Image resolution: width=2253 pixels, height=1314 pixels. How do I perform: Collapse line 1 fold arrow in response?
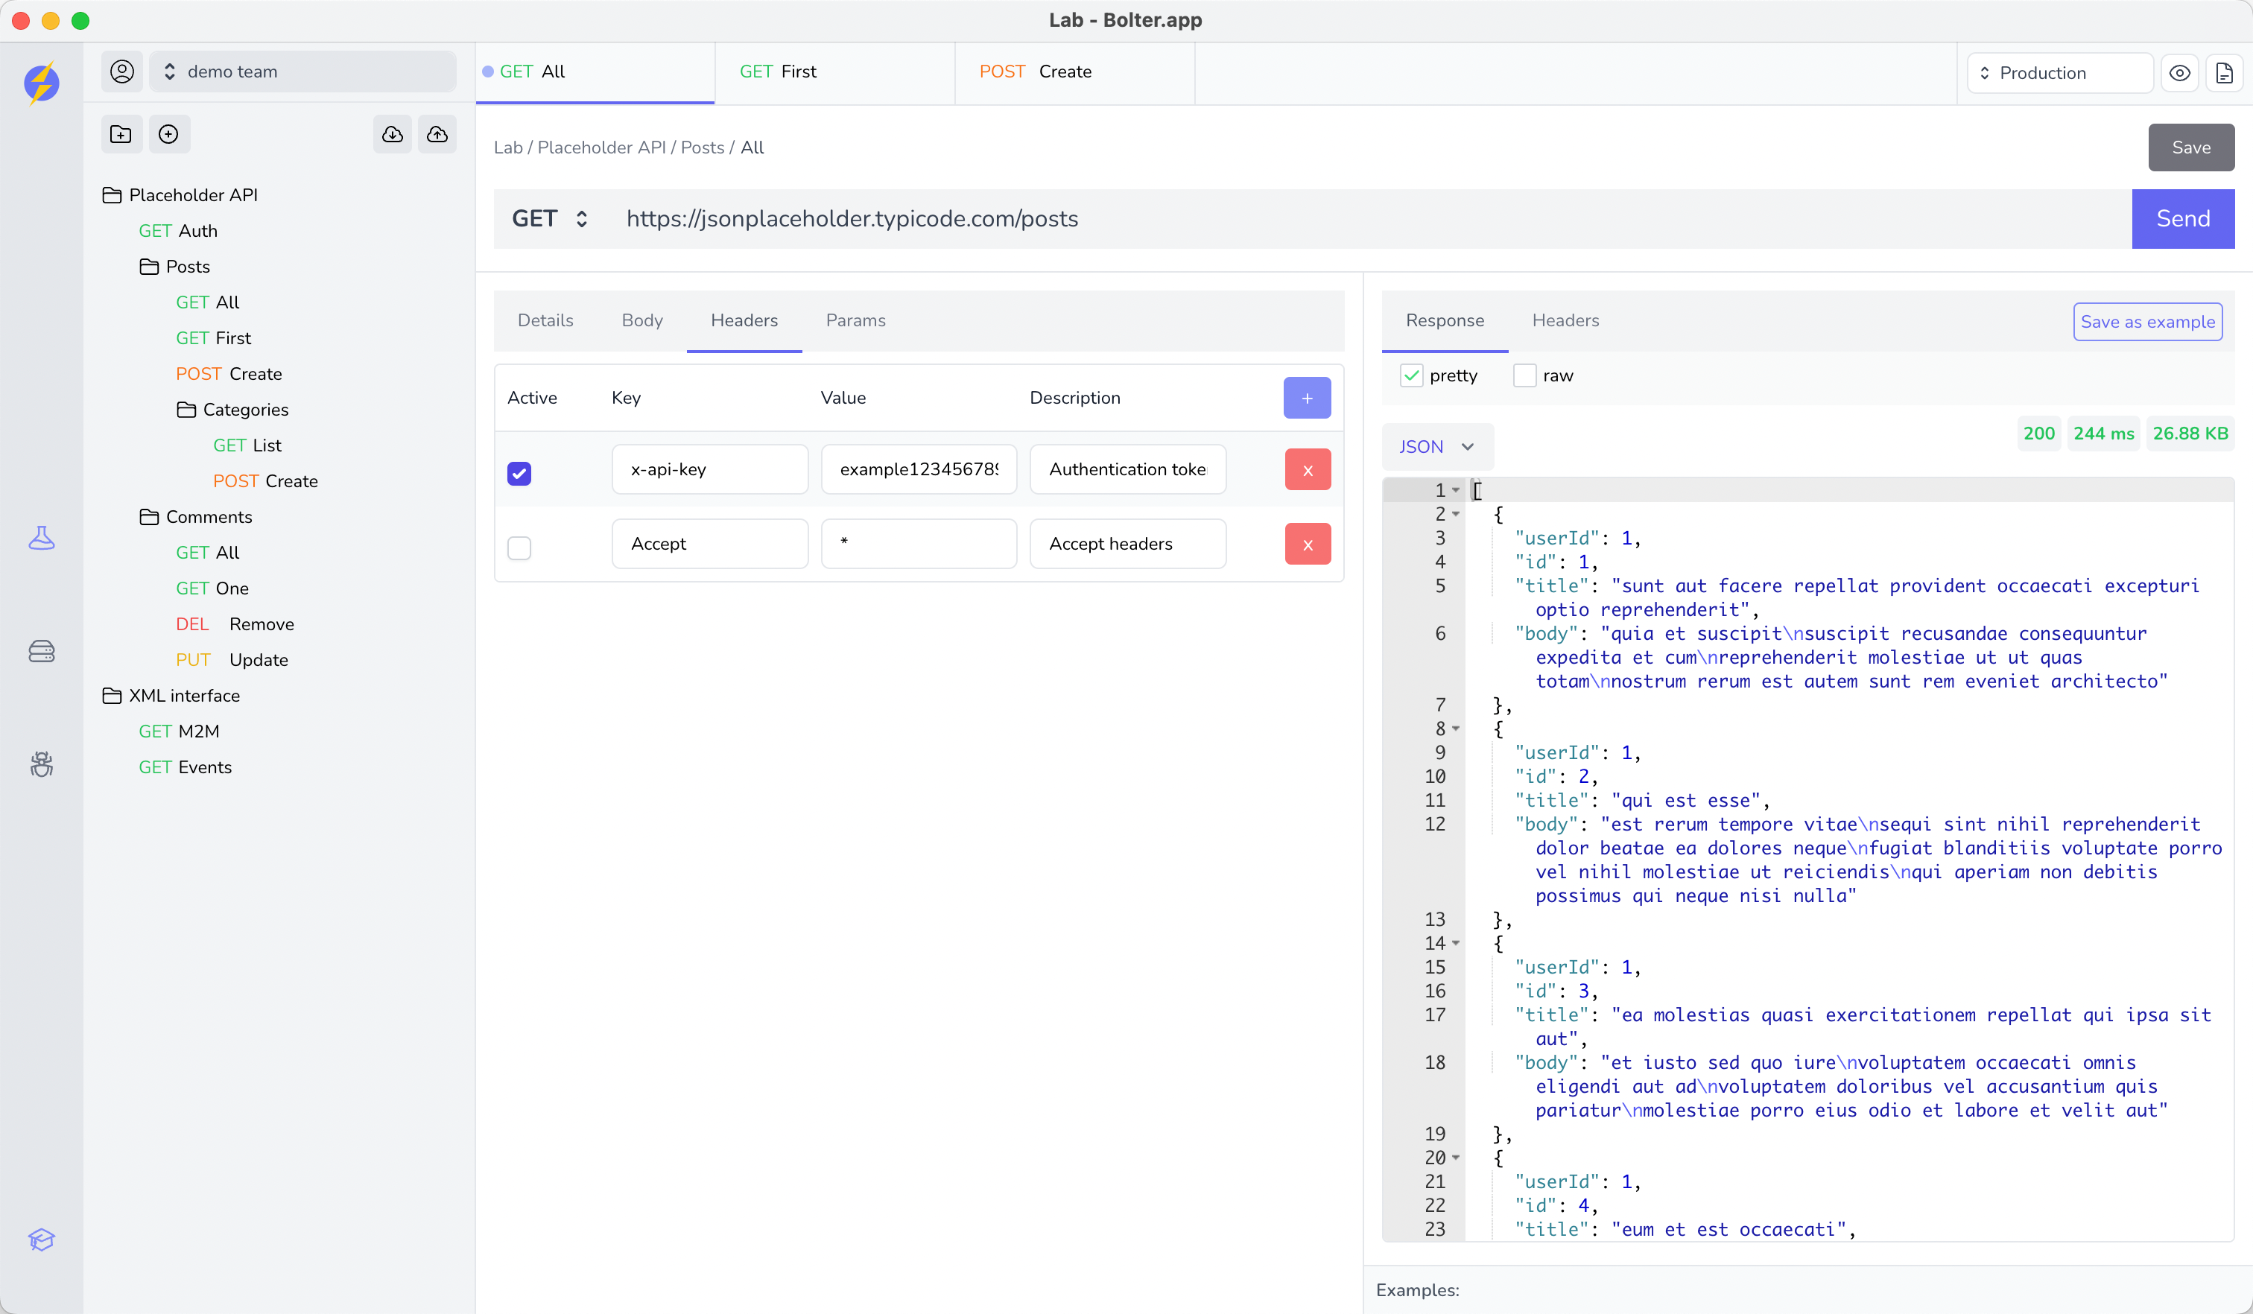pos(1456,490)
